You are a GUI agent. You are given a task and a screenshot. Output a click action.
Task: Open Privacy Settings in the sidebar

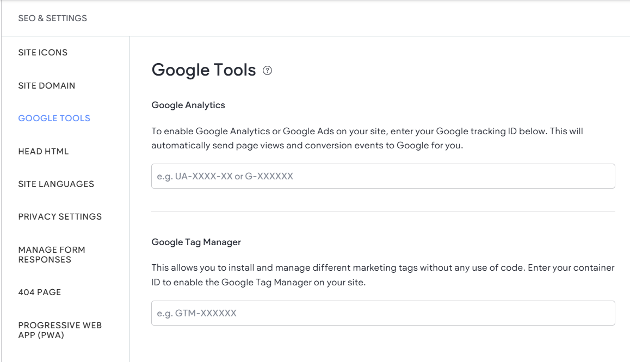click(x=60, y=217)
